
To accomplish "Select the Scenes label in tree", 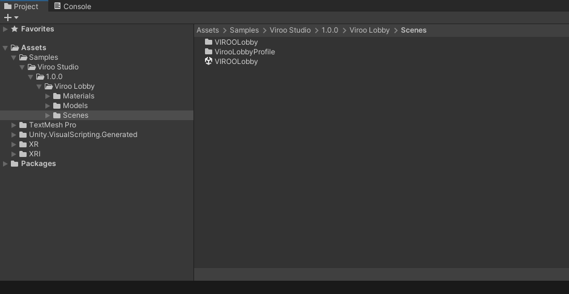I will [x=76, y=115].
